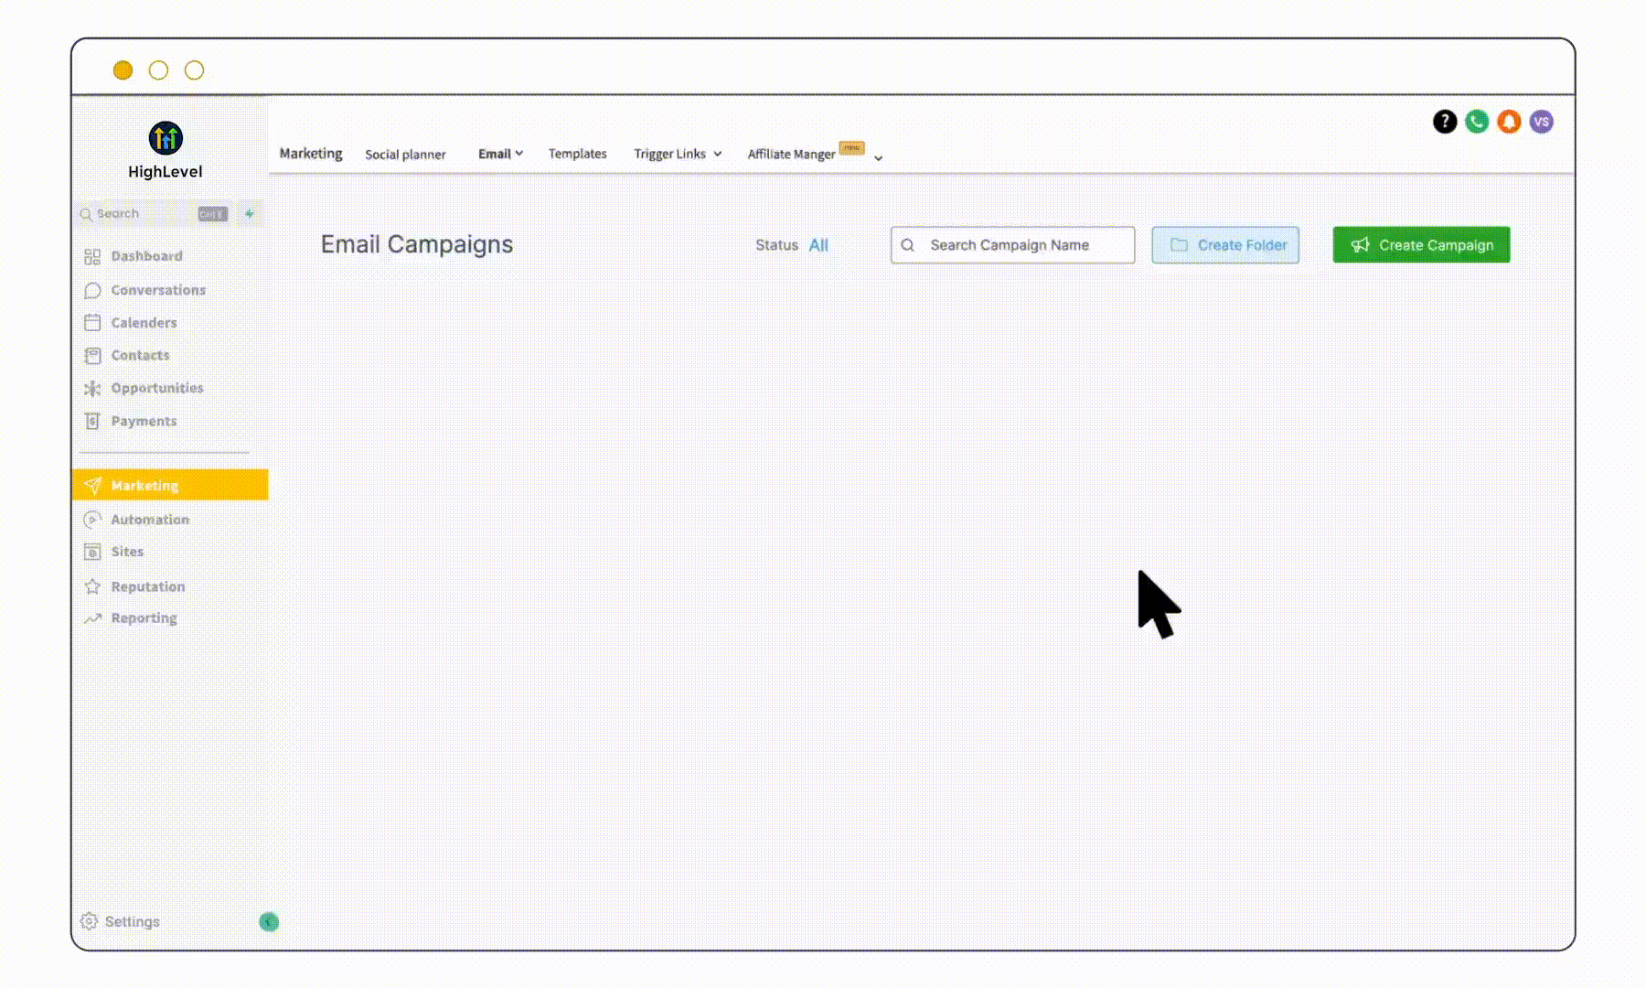Open the VS profile avatar

click(x=1541, y=121)
